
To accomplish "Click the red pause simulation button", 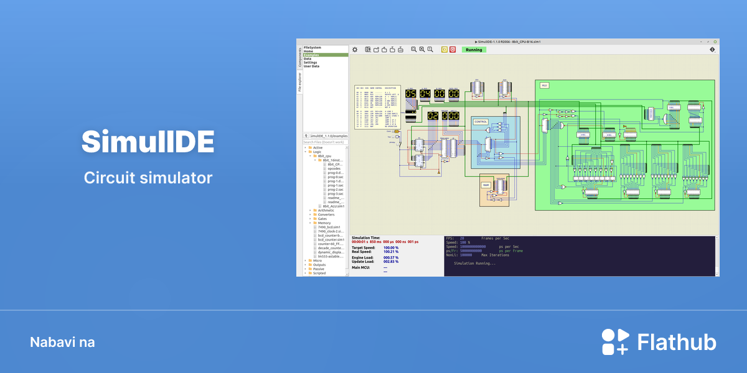I will coord(453,50).
